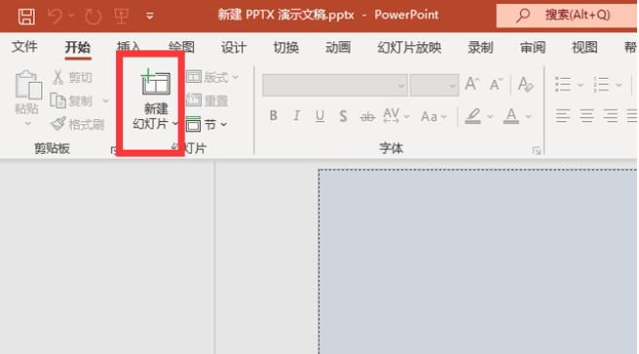Click the increase font size icon
The height and width of the screenshot is (354, 639).
(472, 85)
